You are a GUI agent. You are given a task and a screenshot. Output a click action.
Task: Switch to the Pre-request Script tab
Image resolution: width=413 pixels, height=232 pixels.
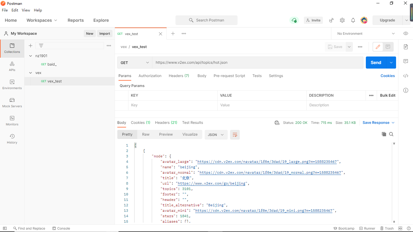point(229,76)
